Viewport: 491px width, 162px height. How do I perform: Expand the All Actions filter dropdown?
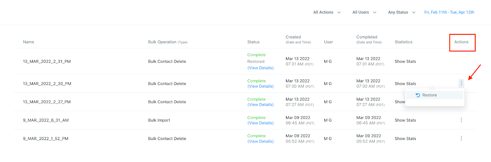coord(327,12)
